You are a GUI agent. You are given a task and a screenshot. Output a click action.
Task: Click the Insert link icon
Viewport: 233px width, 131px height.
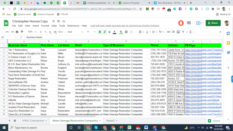point(169,32)
